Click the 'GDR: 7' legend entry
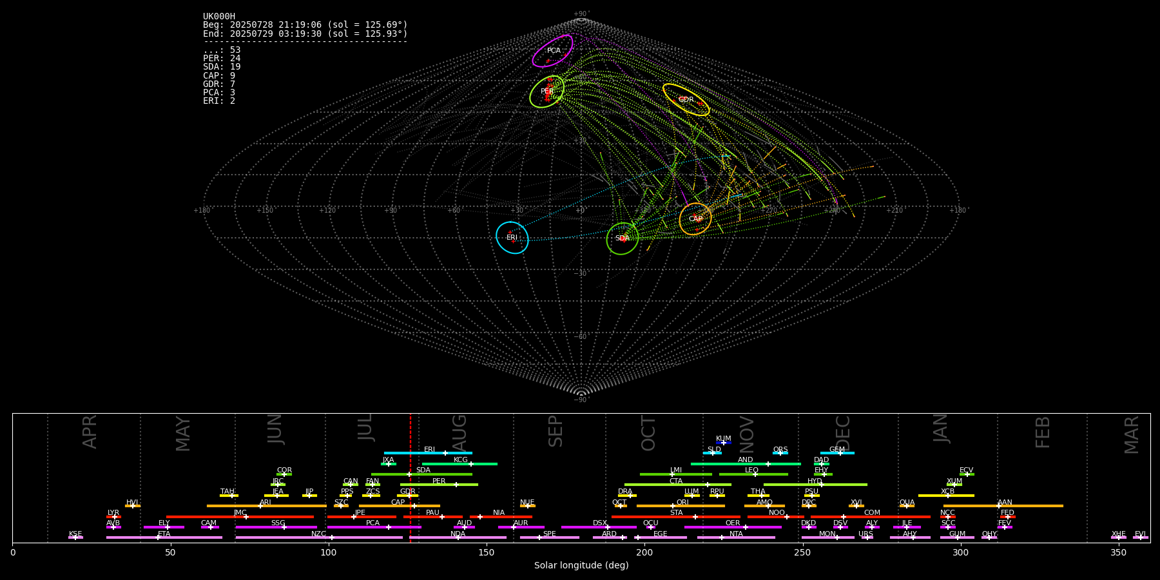Image resolution: width=1160 pixels, height=580 pixels. [x=219, y=84]
